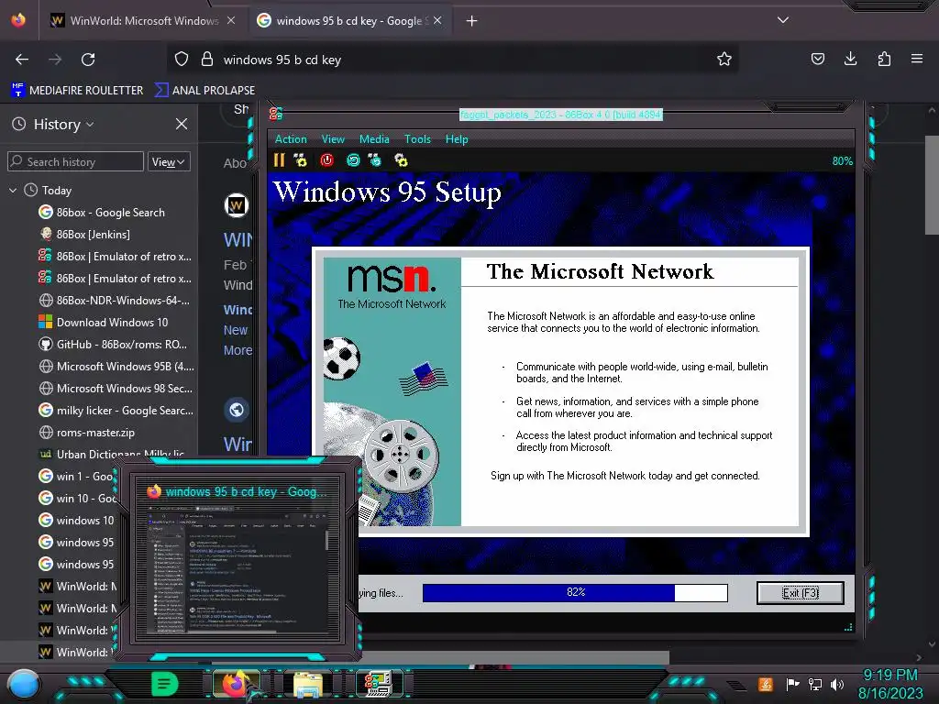The image size is (939, 704).
Task: Switch to Firefox from the taskbar
Action: click(236, 684)
